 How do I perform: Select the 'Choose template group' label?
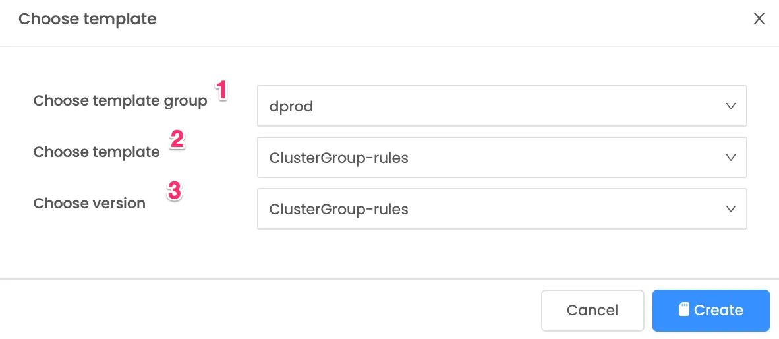pos(120,101)
